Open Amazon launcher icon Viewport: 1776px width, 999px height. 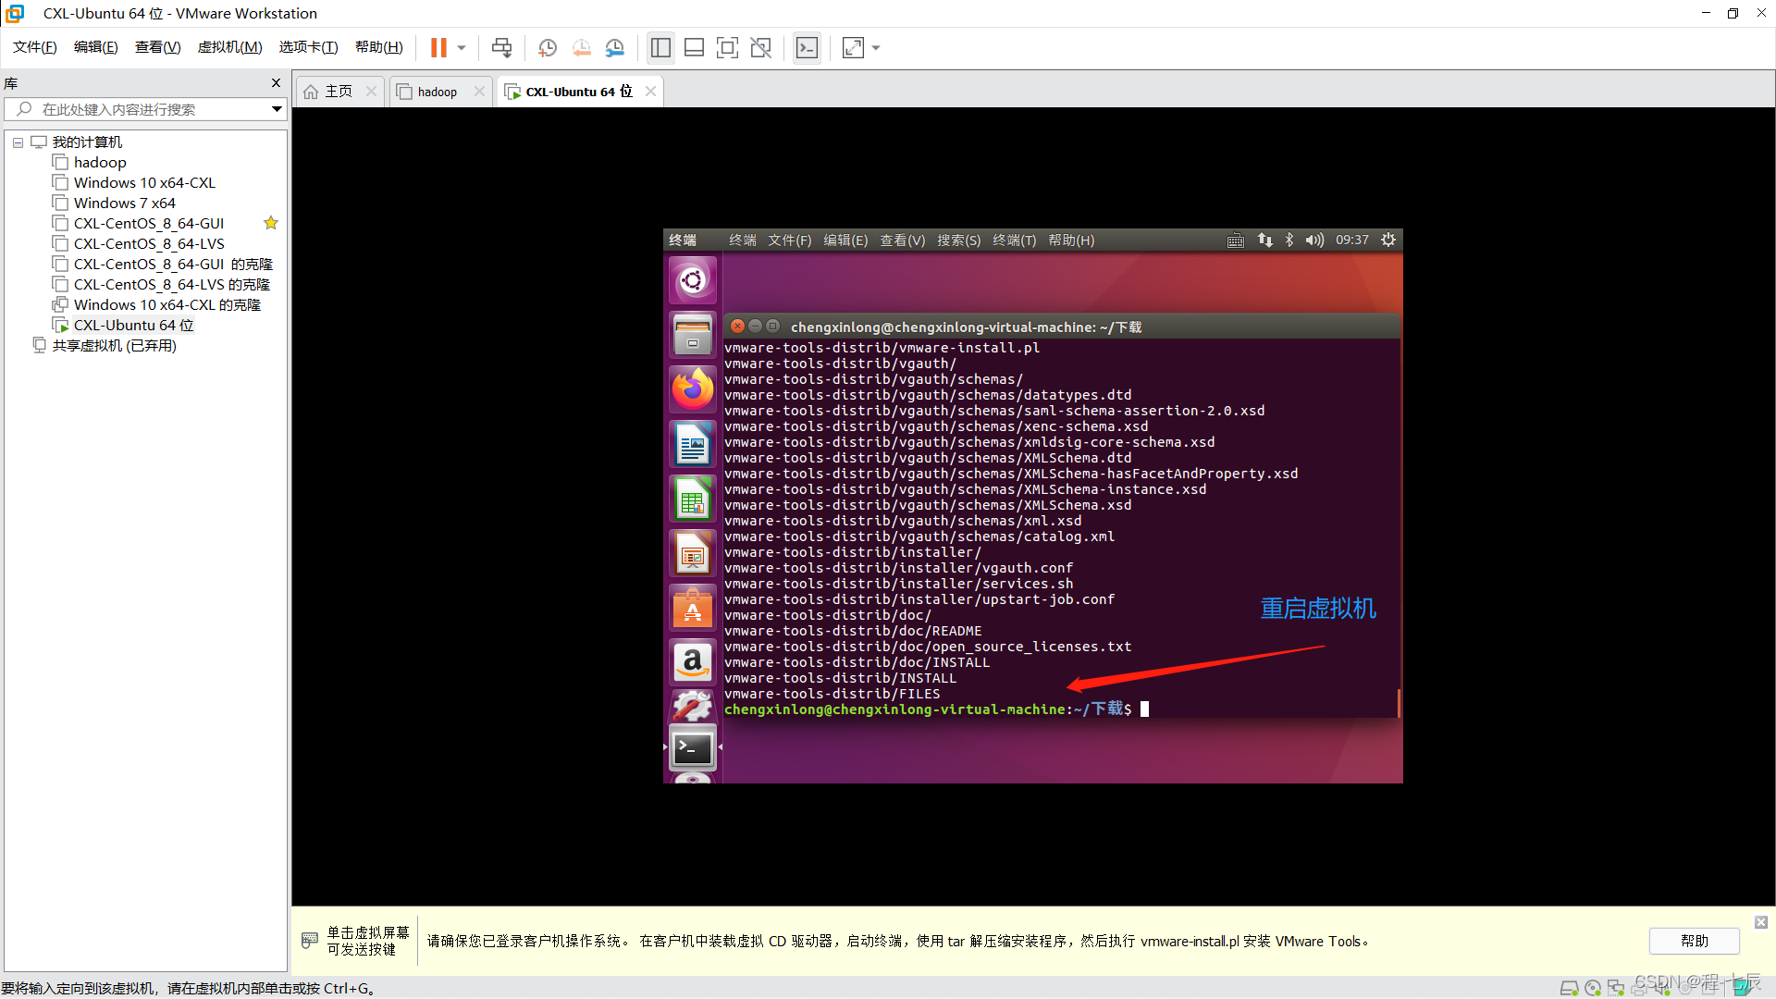(x=693, y=662)
